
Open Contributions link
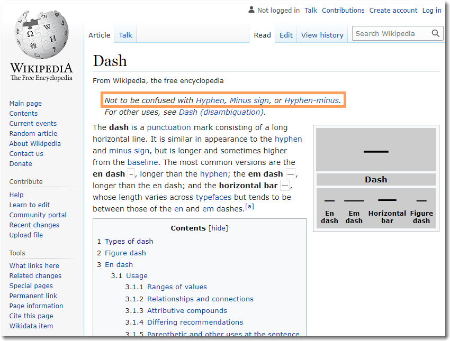click(x=343, y=11)
